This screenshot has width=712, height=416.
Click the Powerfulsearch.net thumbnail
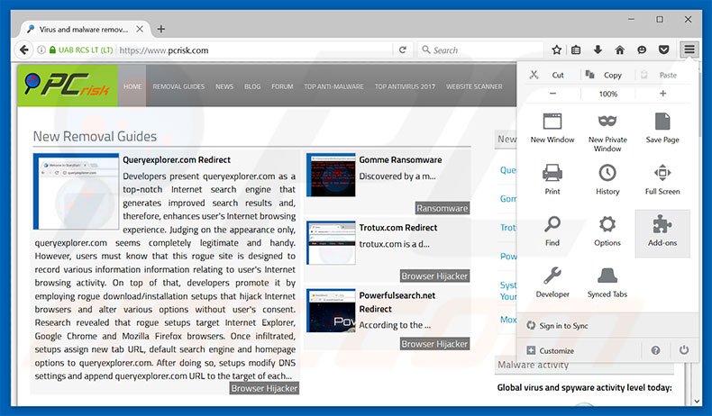(x=331, y=311)
